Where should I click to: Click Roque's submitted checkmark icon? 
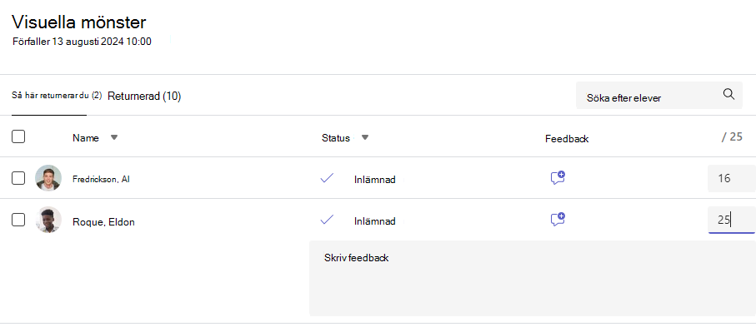(x=327, y=220)
